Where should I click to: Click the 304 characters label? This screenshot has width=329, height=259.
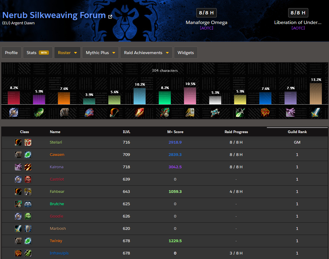(165, 71)
